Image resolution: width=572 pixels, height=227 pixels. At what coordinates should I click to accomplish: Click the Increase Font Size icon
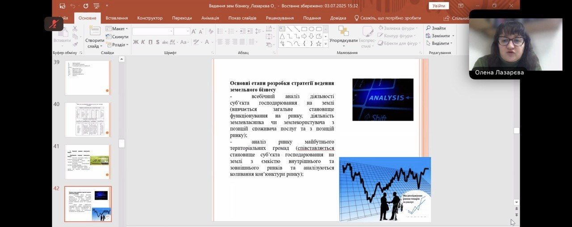194,31
